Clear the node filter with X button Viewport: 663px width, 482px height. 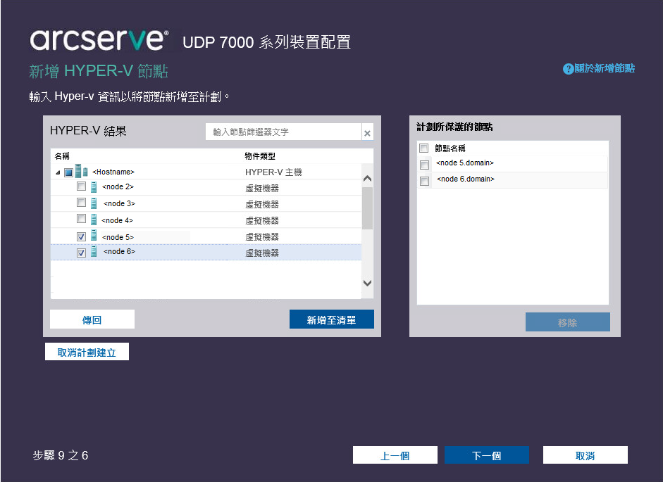point(367,133)
